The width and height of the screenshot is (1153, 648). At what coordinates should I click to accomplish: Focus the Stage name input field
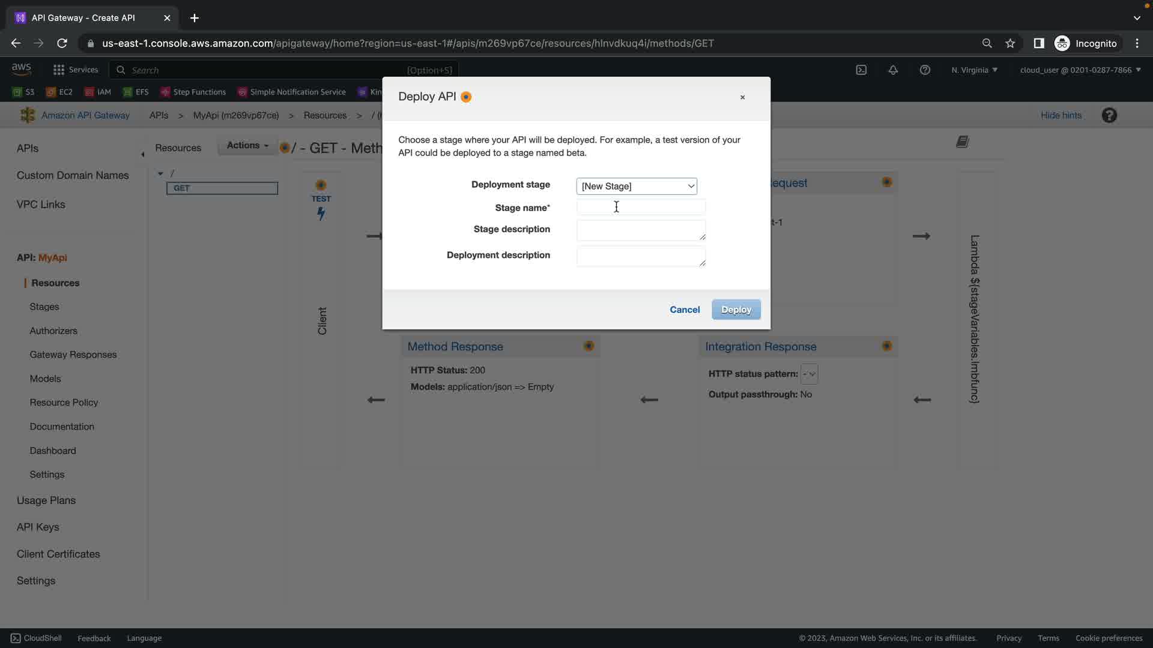coord(641,208)
